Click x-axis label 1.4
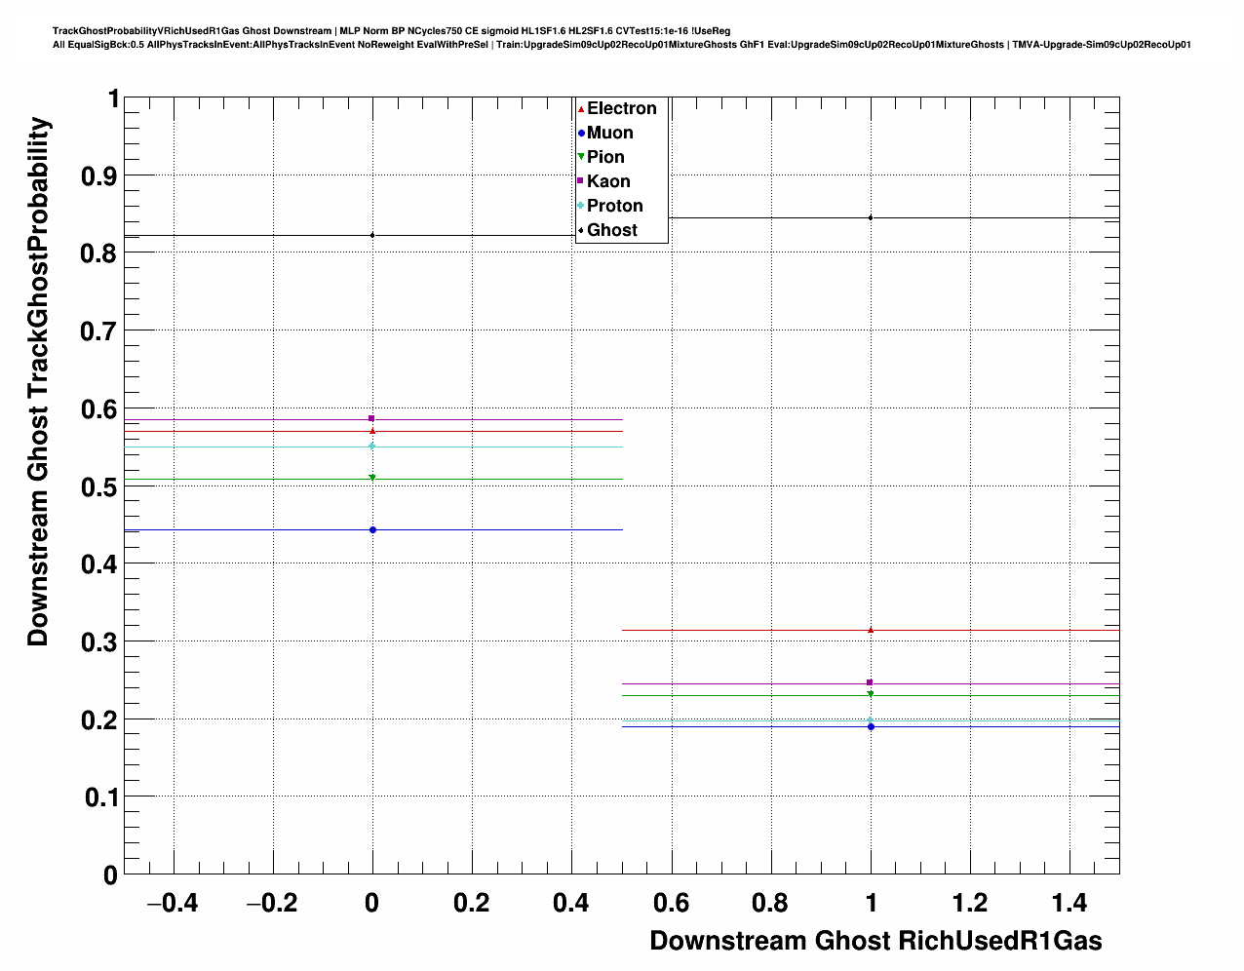This screenshot has width=1244, height=971. 1069,903
